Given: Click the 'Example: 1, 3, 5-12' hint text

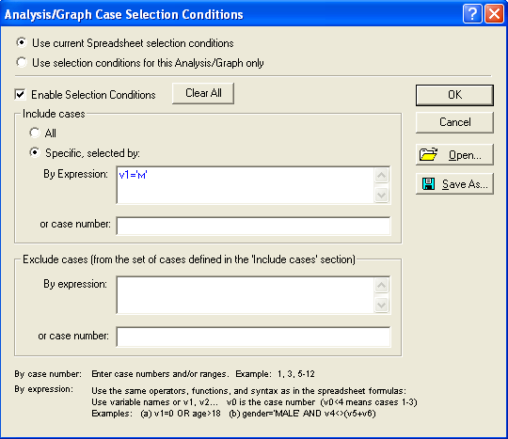Looking at the screenshot, I should pyautogui.click(x=275, y=374).
